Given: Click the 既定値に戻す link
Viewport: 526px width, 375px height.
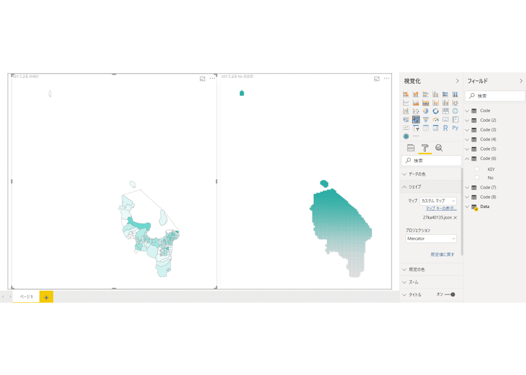Looking at the screenshot, I should coord(442,255).
